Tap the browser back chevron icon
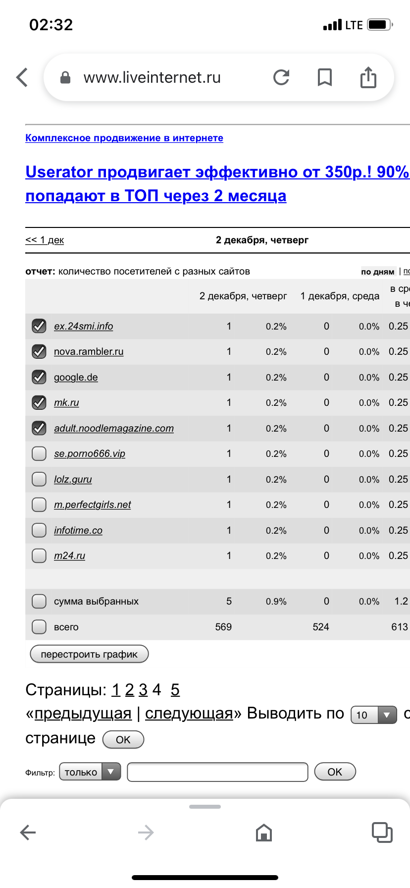 click(22, 77)
